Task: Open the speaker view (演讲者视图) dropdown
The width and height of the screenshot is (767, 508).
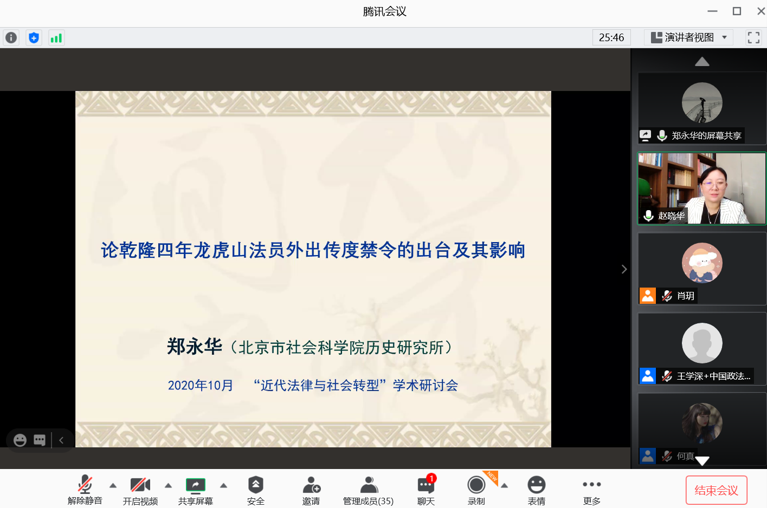Action: (688, 37)
